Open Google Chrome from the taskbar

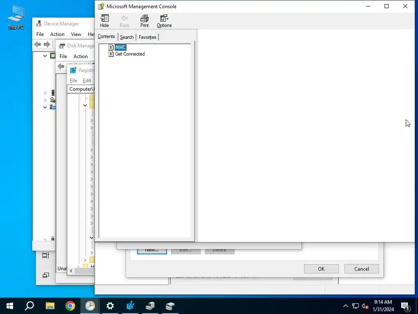(70, 306)
